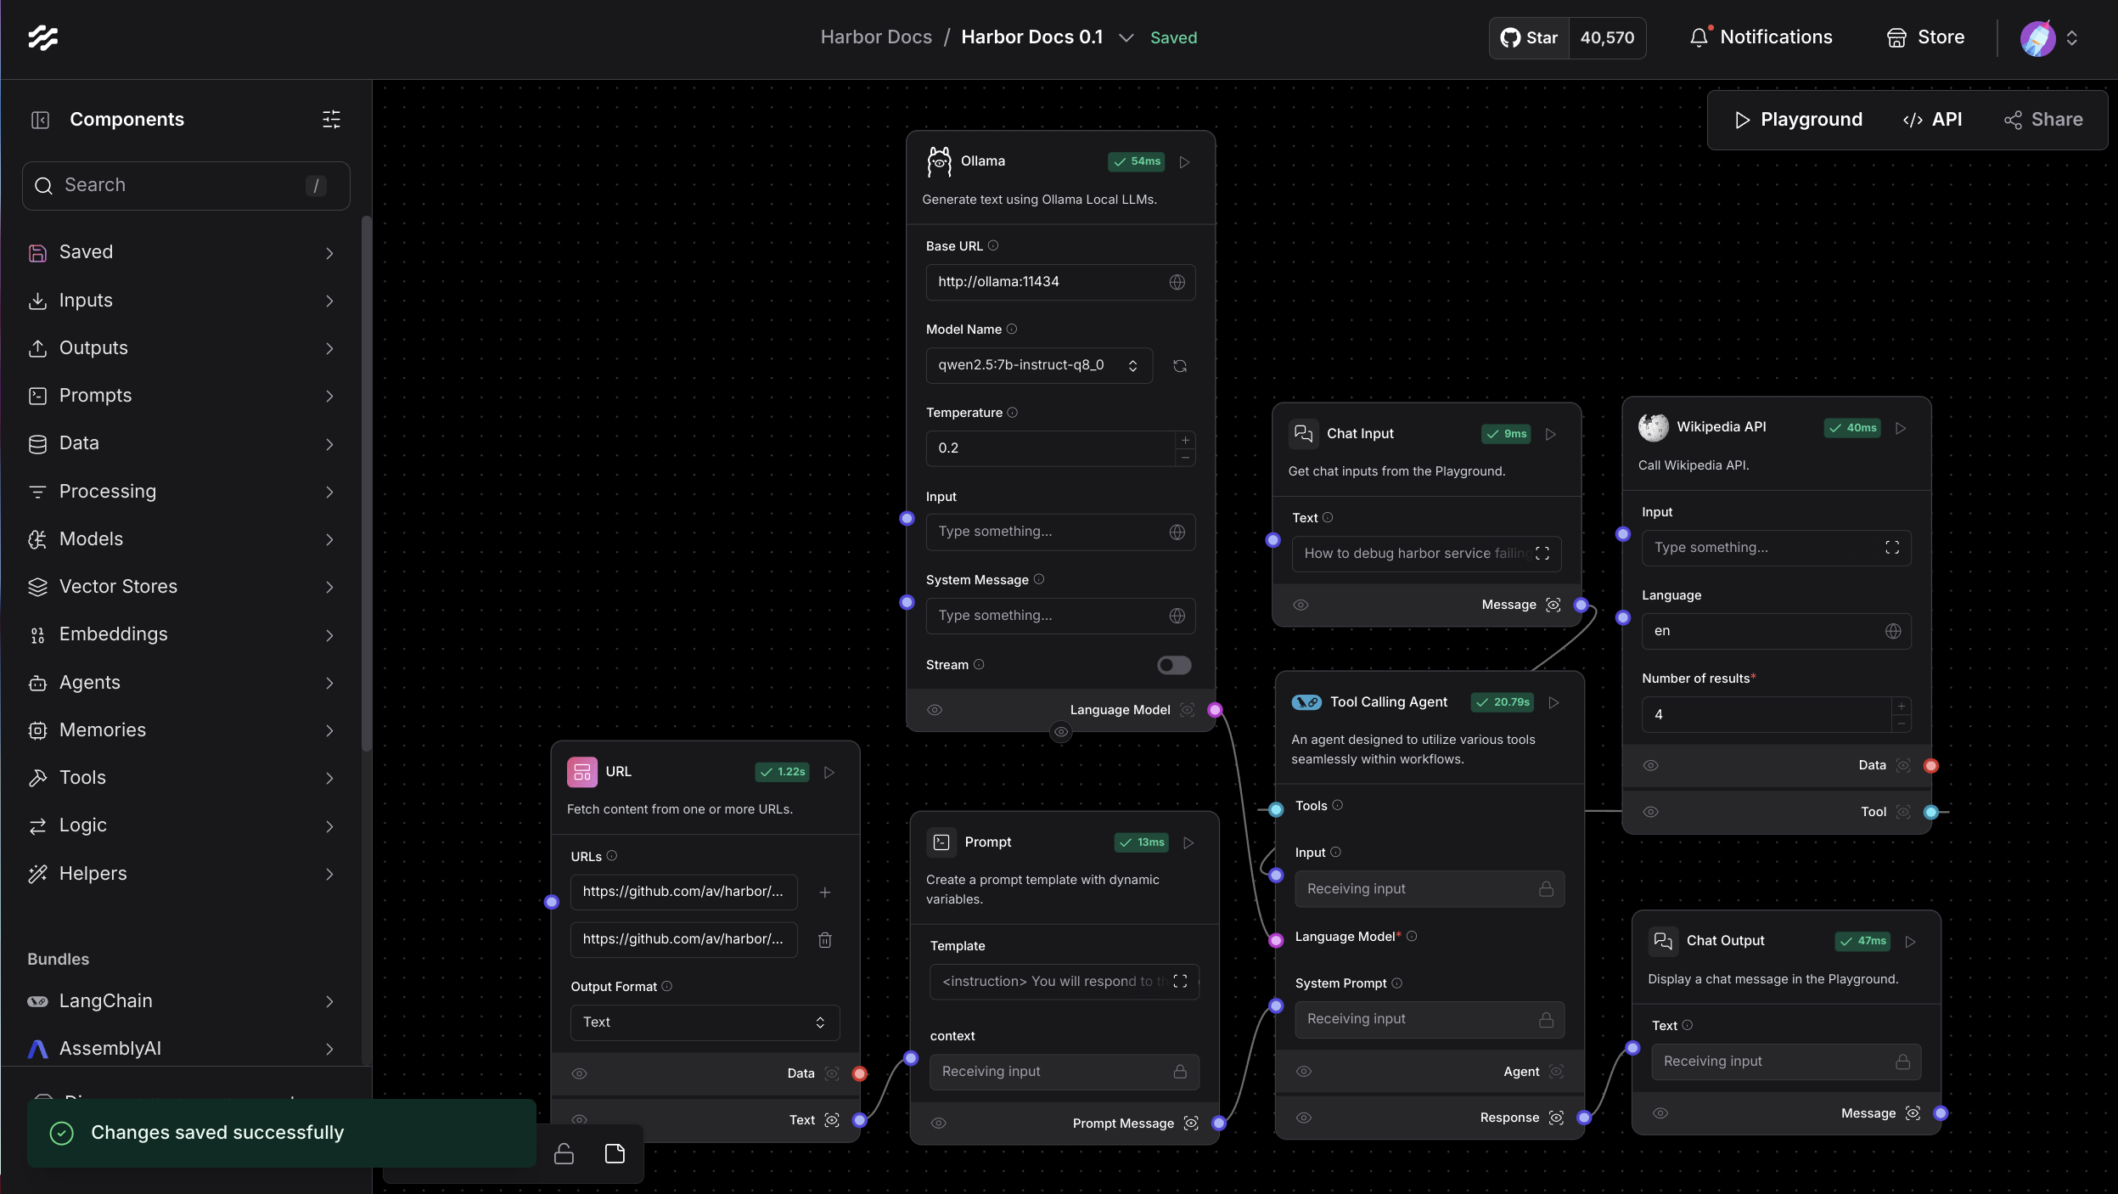Open the API access panel
This screenshot has height=1194, width=2118.
[1934, 120]
